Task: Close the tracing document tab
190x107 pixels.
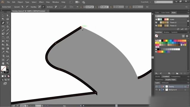Action: point(48,11)
